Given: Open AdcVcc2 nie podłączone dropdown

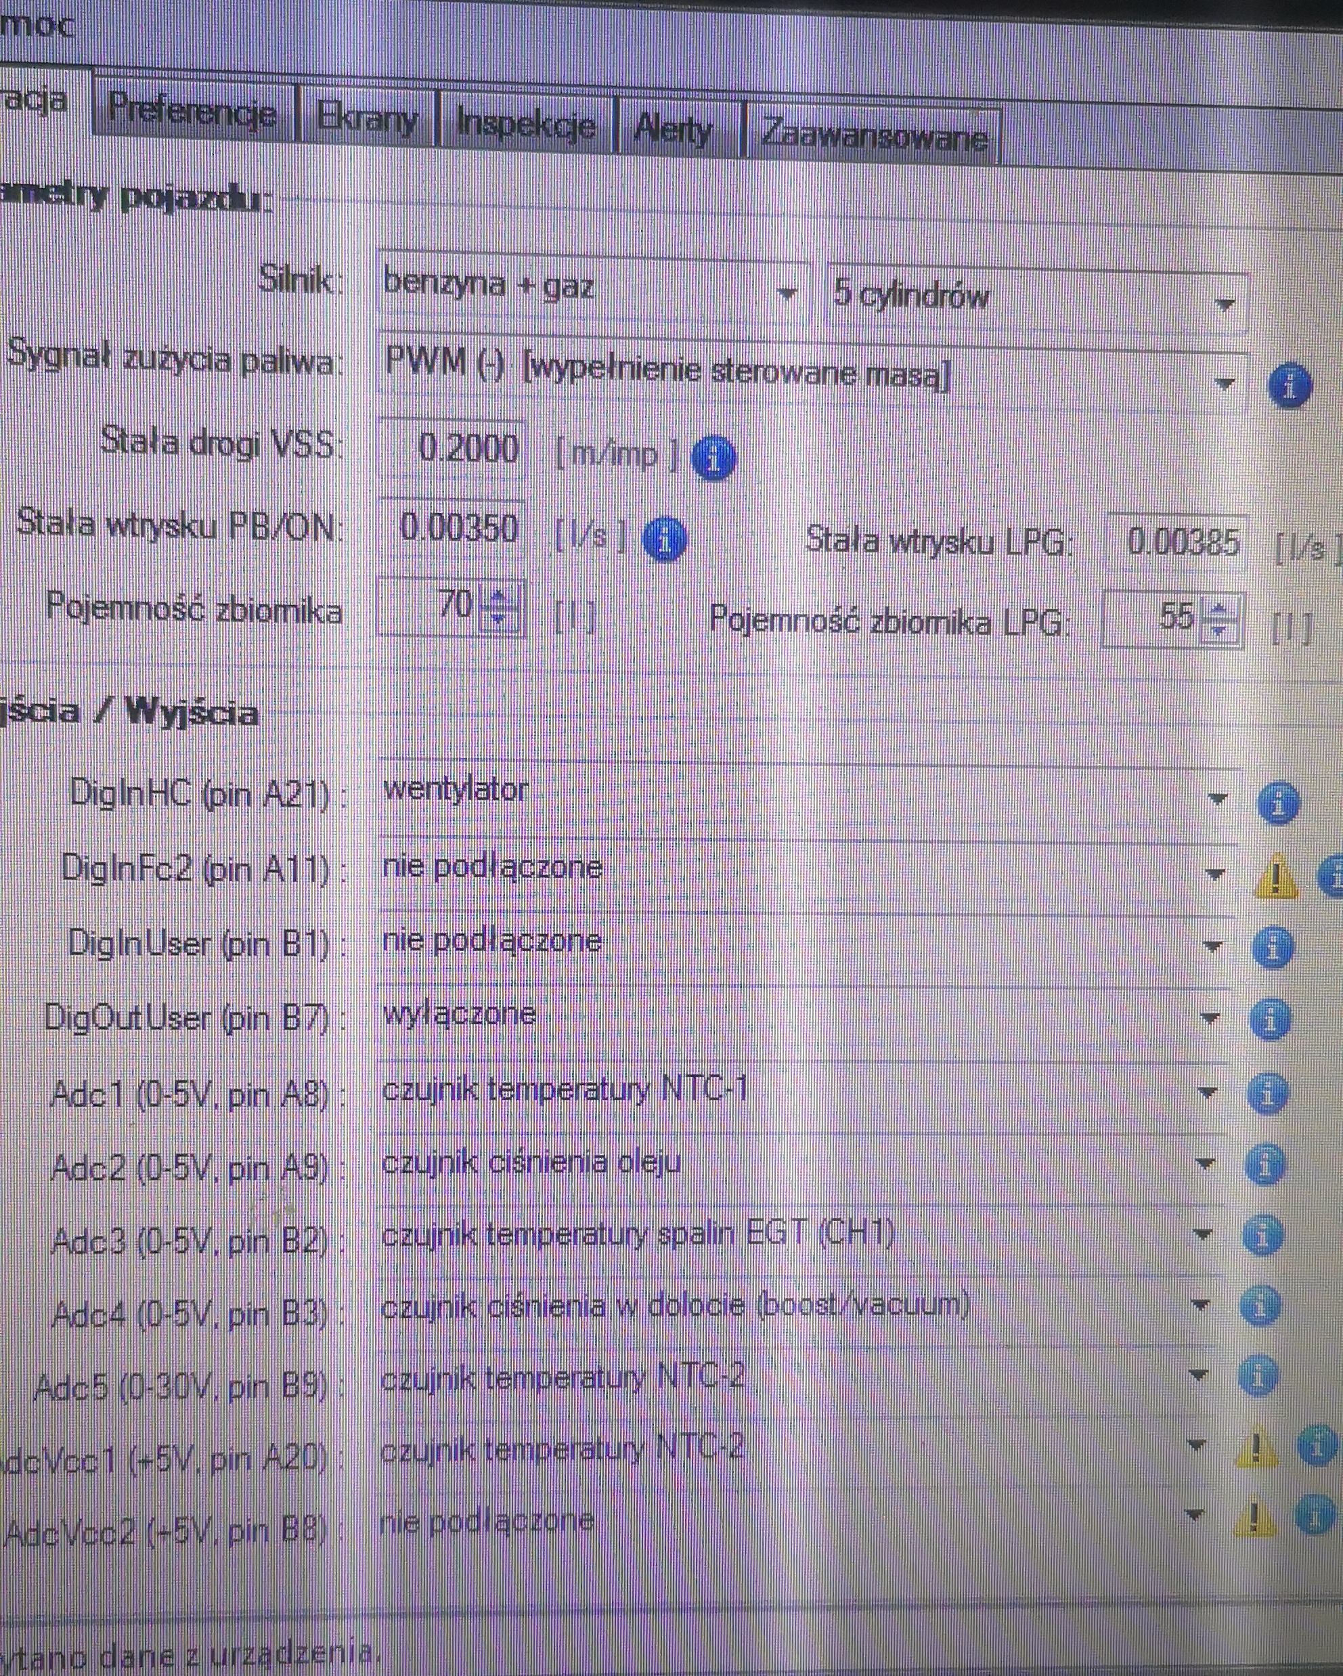Looking at the screenshot, I should click(793, 1518).
